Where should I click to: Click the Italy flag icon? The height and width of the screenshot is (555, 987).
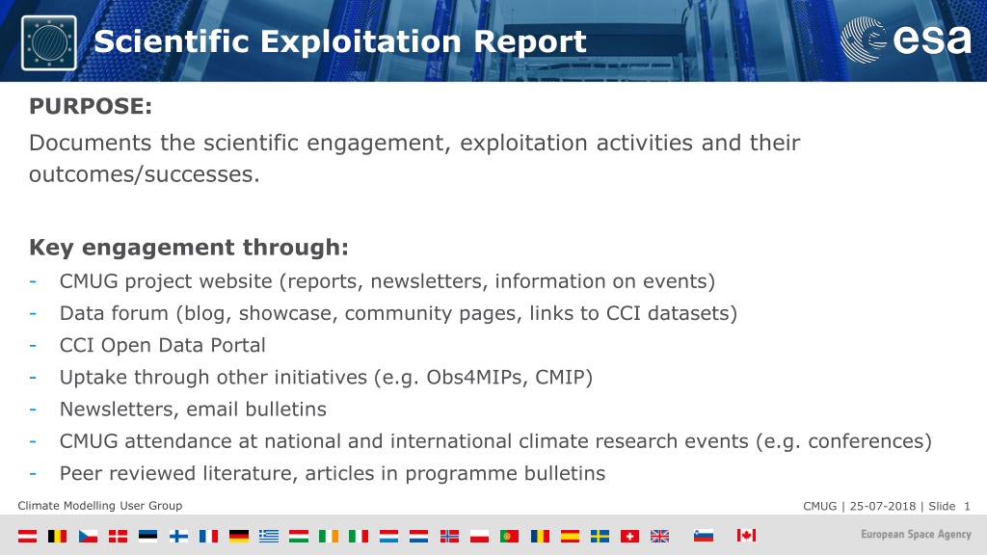click(359, 536)
